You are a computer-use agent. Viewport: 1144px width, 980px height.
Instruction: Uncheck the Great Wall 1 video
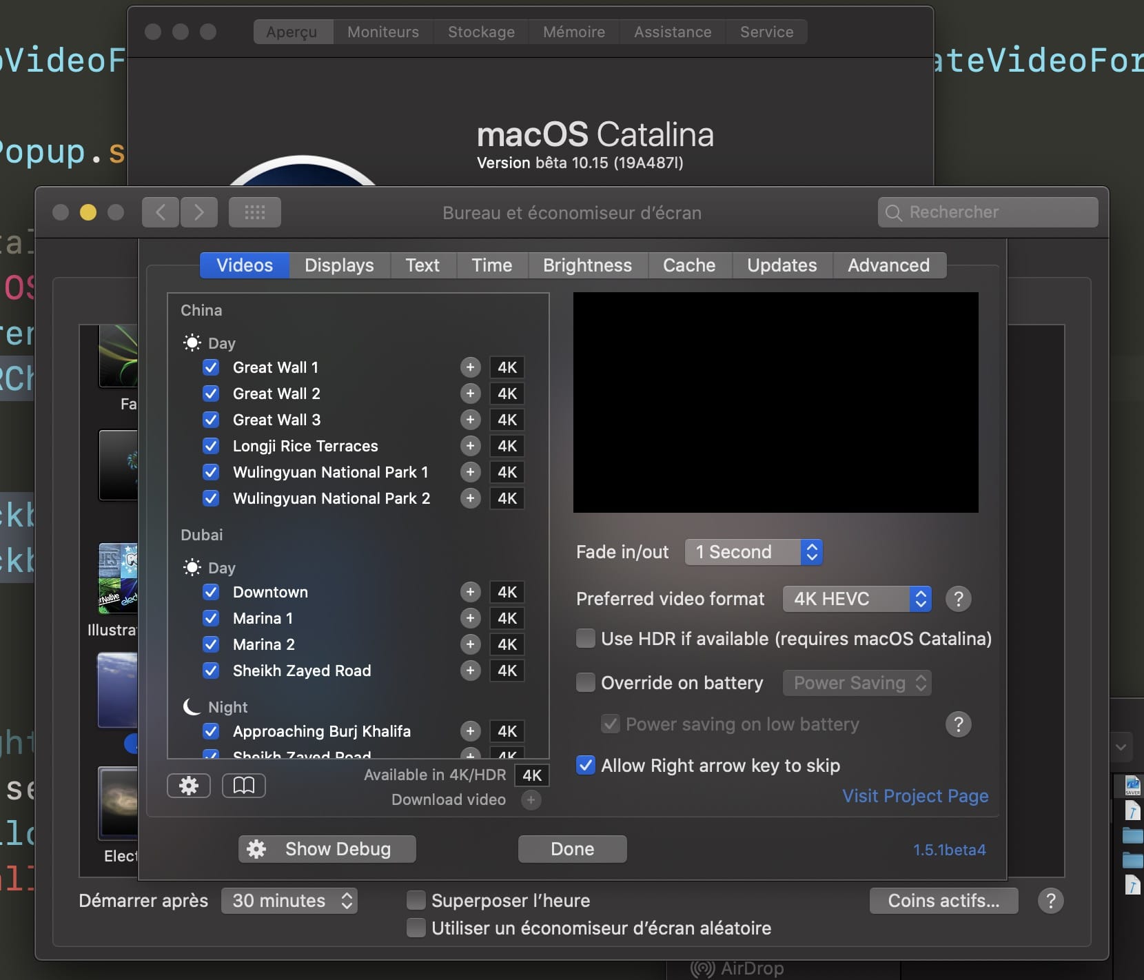click(x=212, y=367)
